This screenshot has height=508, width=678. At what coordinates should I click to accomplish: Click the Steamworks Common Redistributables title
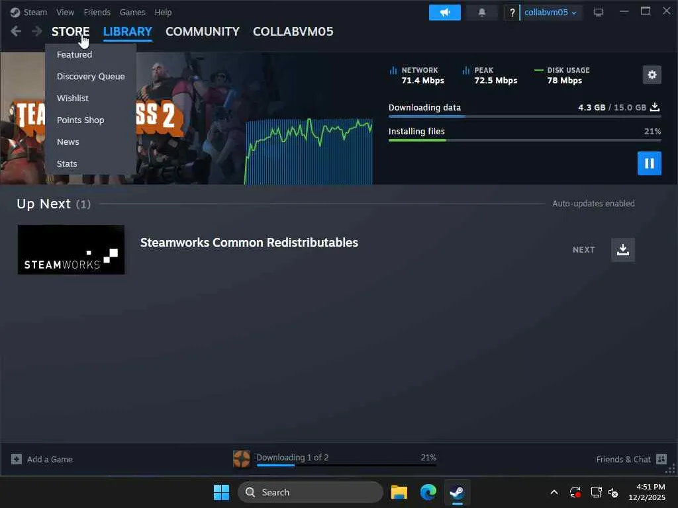click(x=249, y=242)
